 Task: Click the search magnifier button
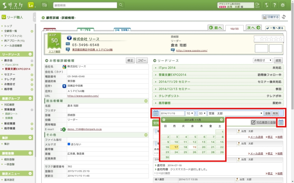coord(121,5)
